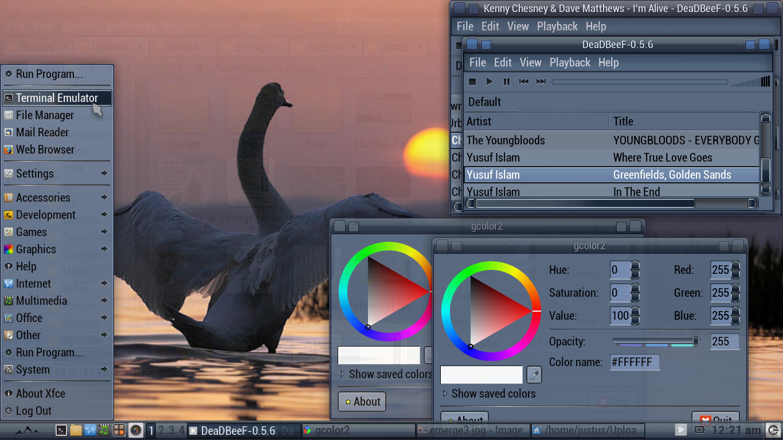The height and width of the screenshot is (440, 783).
Task: Select workspace 1 in the pager
Action: tap(151, 430)
